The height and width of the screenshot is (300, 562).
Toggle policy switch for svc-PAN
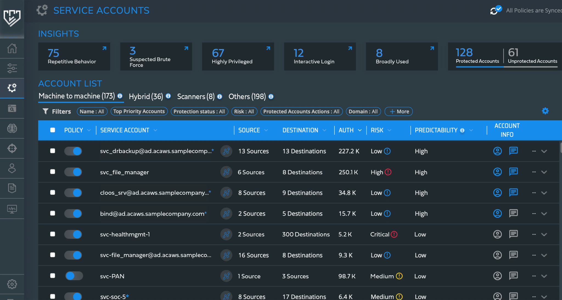tap(74, 276)
